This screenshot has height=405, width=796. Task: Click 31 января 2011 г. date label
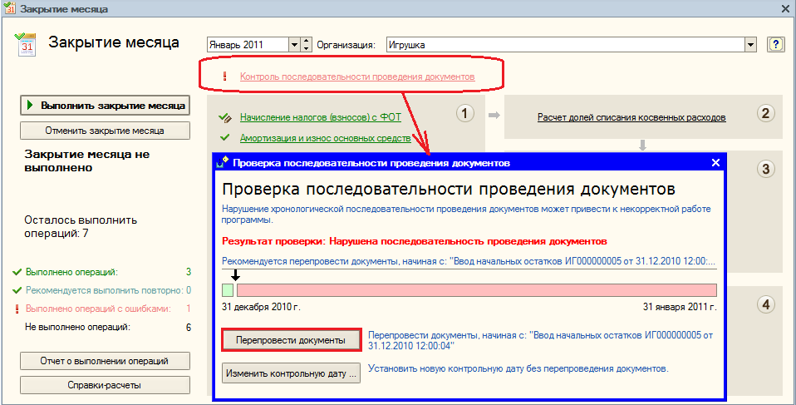pos(680,308)
